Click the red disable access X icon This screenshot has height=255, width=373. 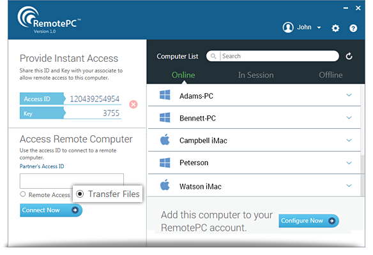(133, 105)
